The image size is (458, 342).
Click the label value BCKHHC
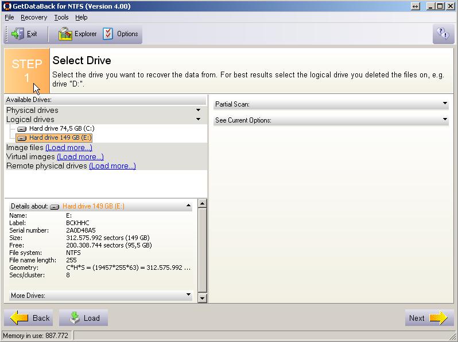(77, 223)
